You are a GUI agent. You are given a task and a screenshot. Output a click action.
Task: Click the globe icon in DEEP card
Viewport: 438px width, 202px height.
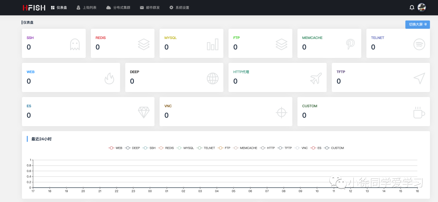click(x=213, y=79)
